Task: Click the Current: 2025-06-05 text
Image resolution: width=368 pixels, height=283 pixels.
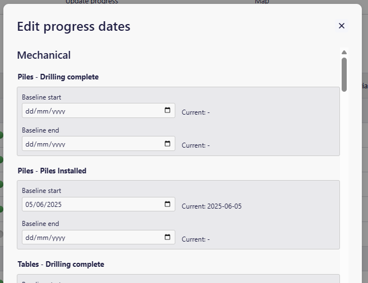Action: coord(211,206)
